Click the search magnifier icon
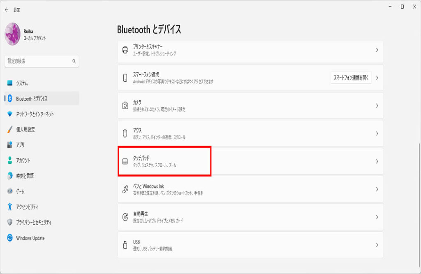Image resolution: width=421 pixels, height=274 pixels. 74,61
